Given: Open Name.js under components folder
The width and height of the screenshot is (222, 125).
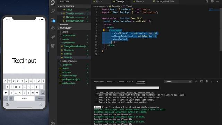Looking at the screenshot, I should [74, 54].
